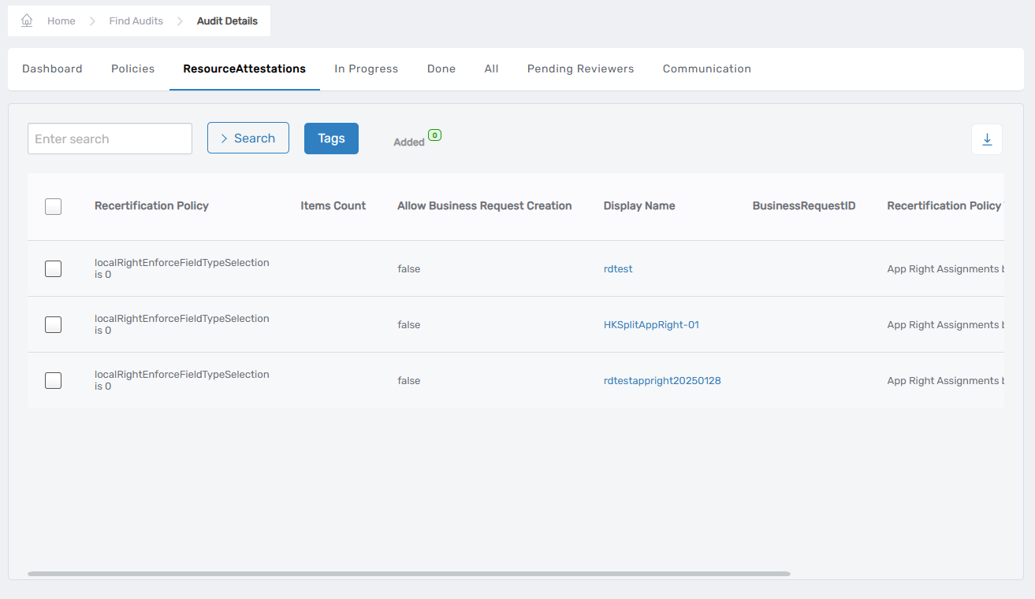Focus the Enter search input field
Viewport: 1035px width, 599px height.
(x=110, y=139)
